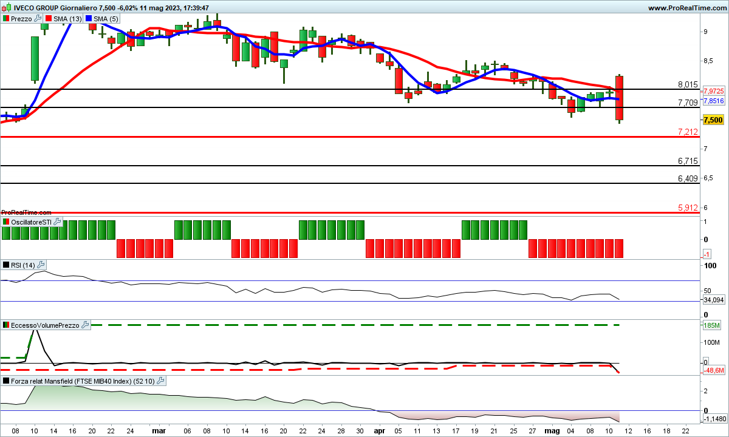The image size is (729, 437).
Task: Click the blue SMA (5) color square
Action: point(89,19)
